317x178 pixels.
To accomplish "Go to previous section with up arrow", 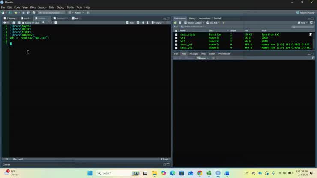I will [x=143, y=23].
